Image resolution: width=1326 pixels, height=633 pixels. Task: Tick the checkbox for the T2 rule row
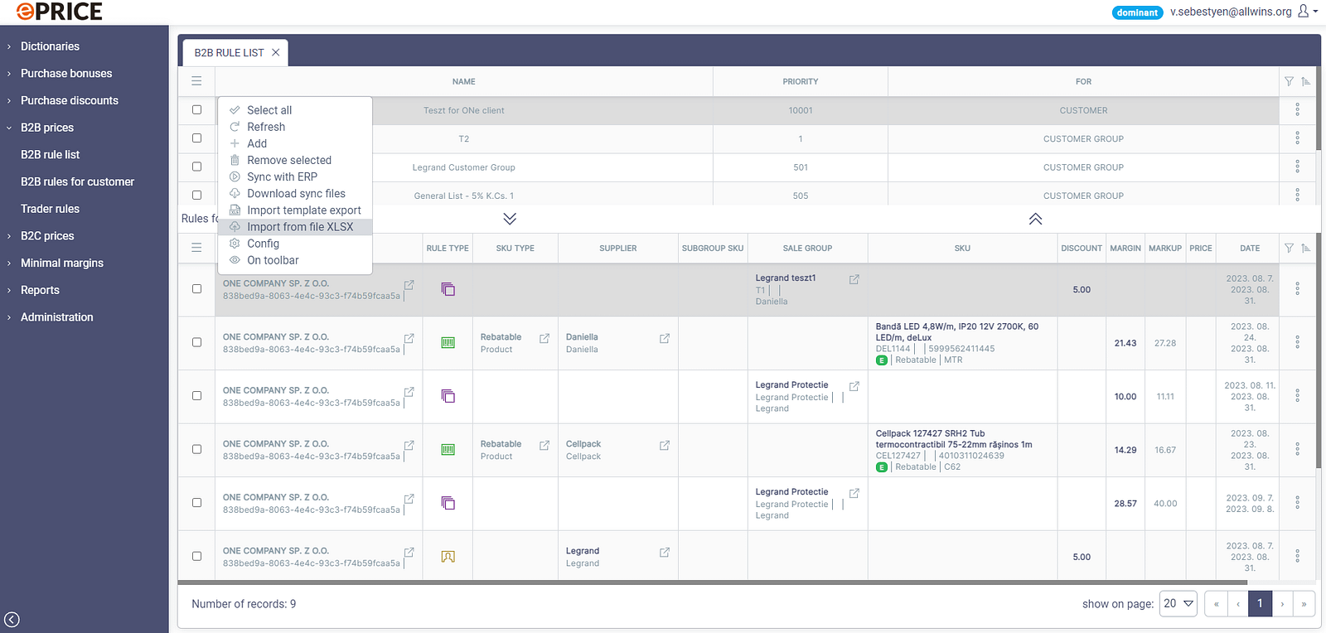point(196,138)
